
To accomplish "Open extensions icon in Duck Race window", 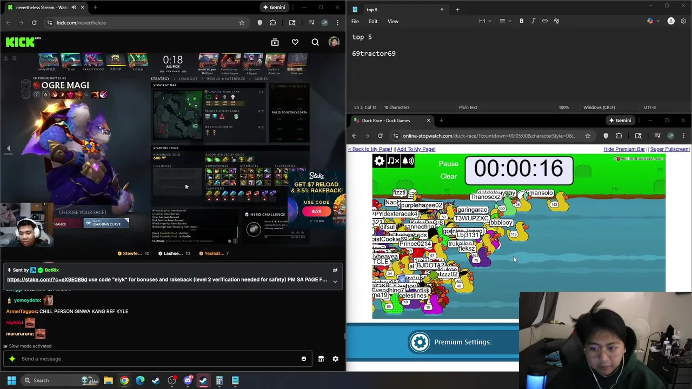I will point(619,136).
